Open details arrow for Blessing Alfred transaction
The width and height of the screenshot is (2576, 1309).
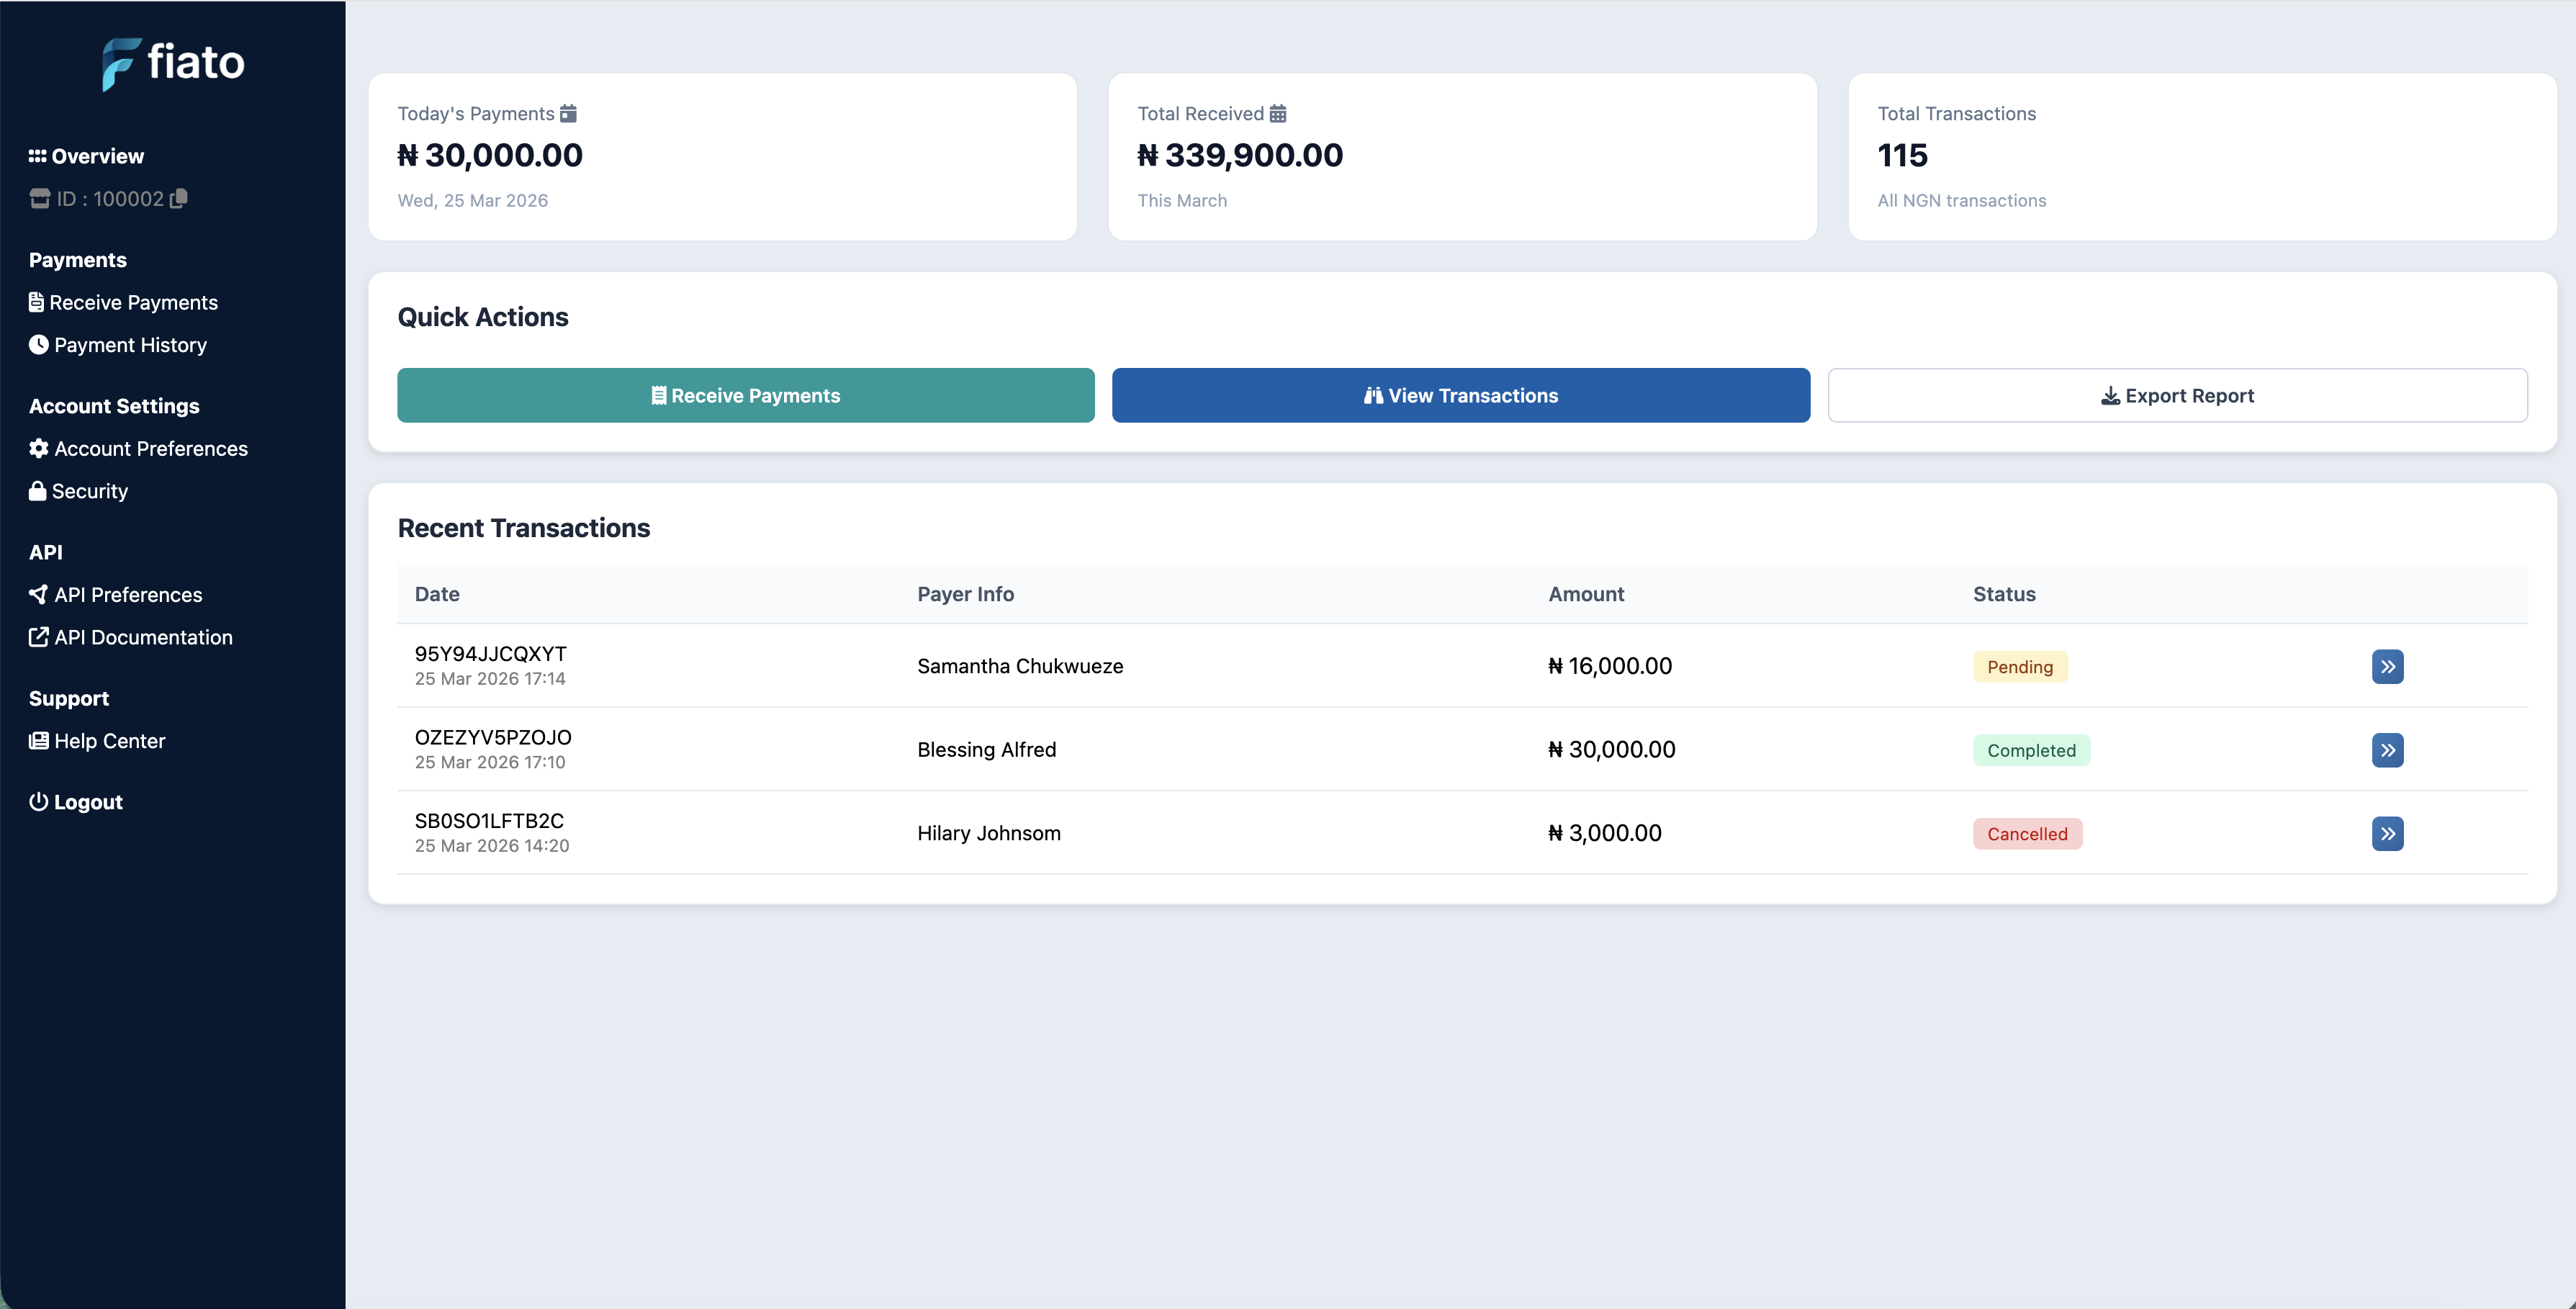[2387, 750]
